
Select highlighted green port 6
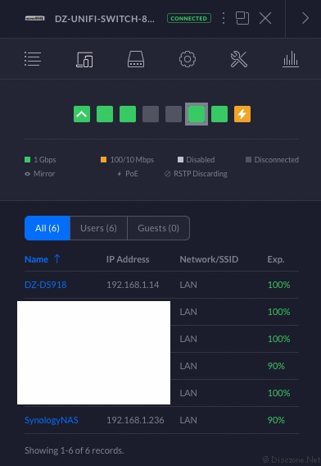(x=197, y=114)
